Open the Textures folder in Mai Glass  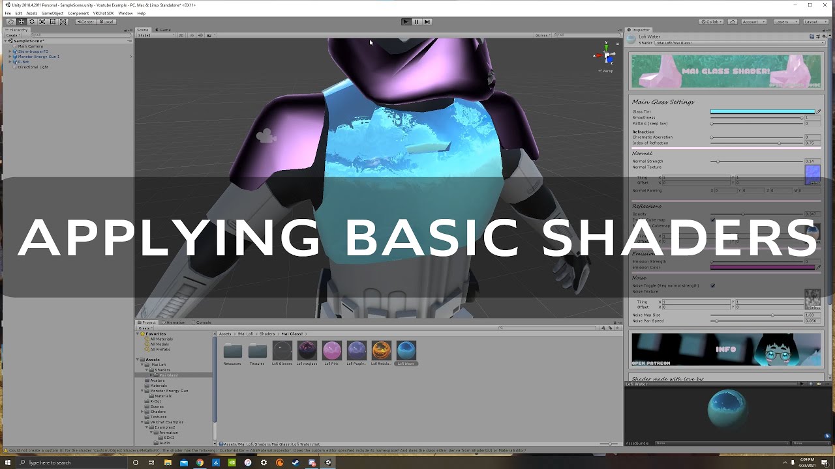click(x=257, y=353)
